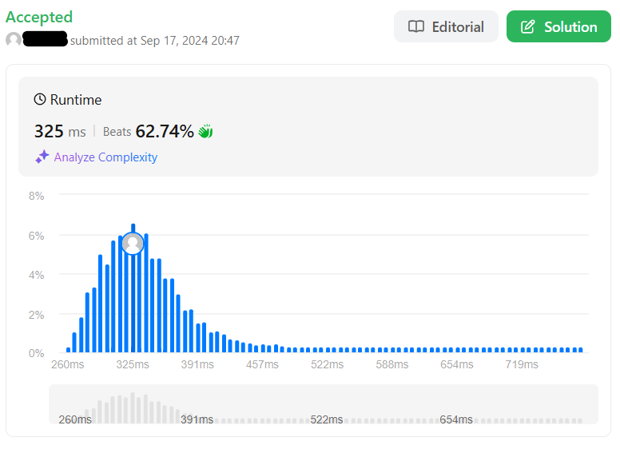Screen dimensions: 620x449
Task: Click the avatar marker on the runtime chart
Action: coord(133,244)
